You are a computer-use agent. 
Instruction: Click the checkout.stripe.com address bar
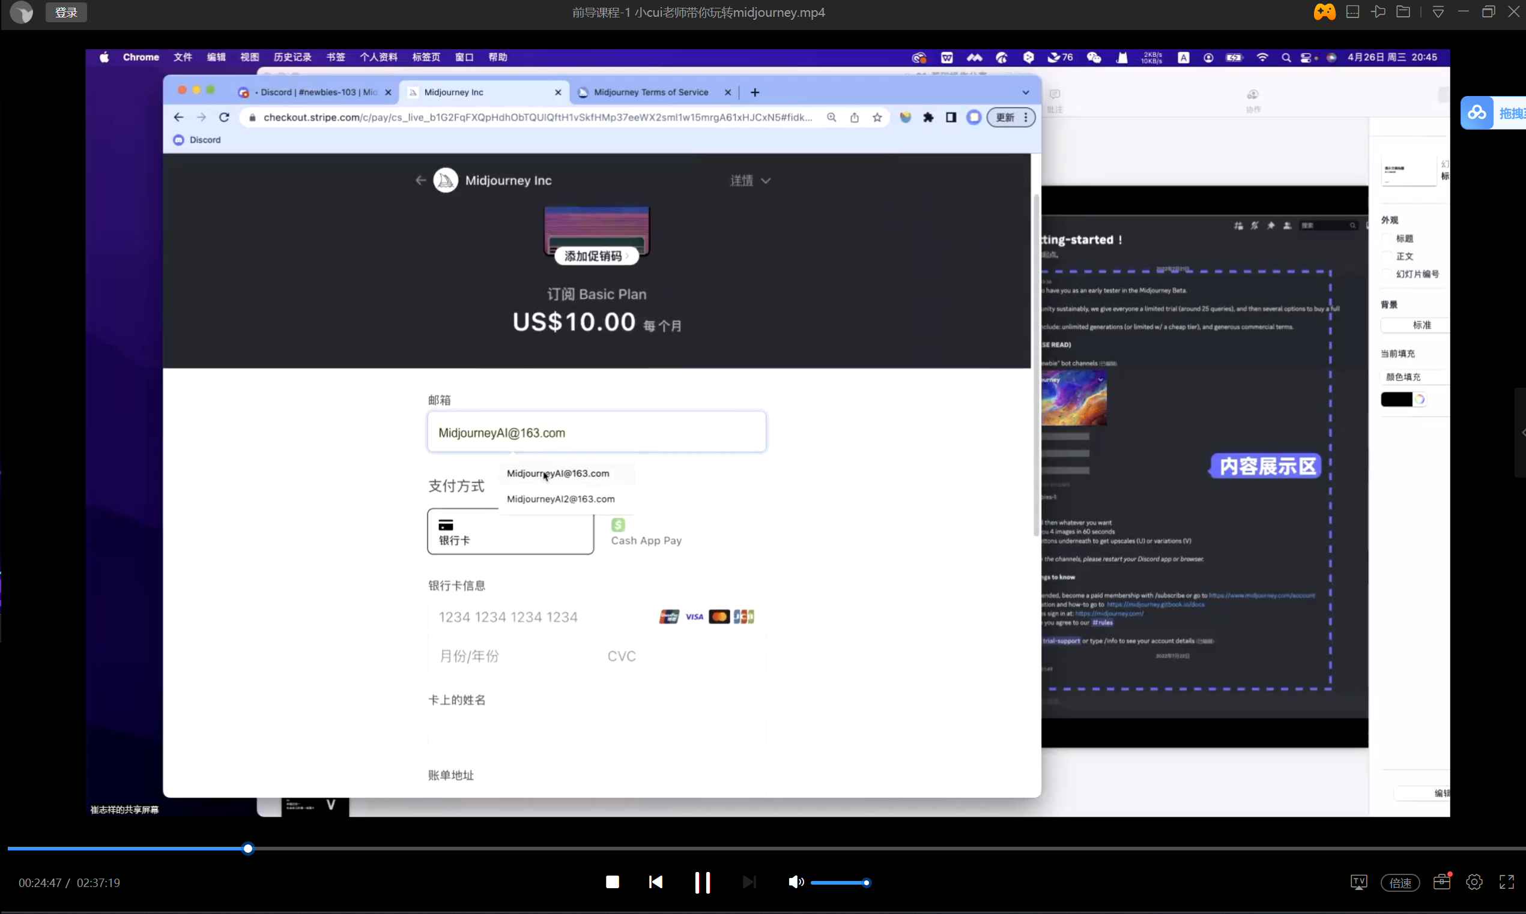537,117
